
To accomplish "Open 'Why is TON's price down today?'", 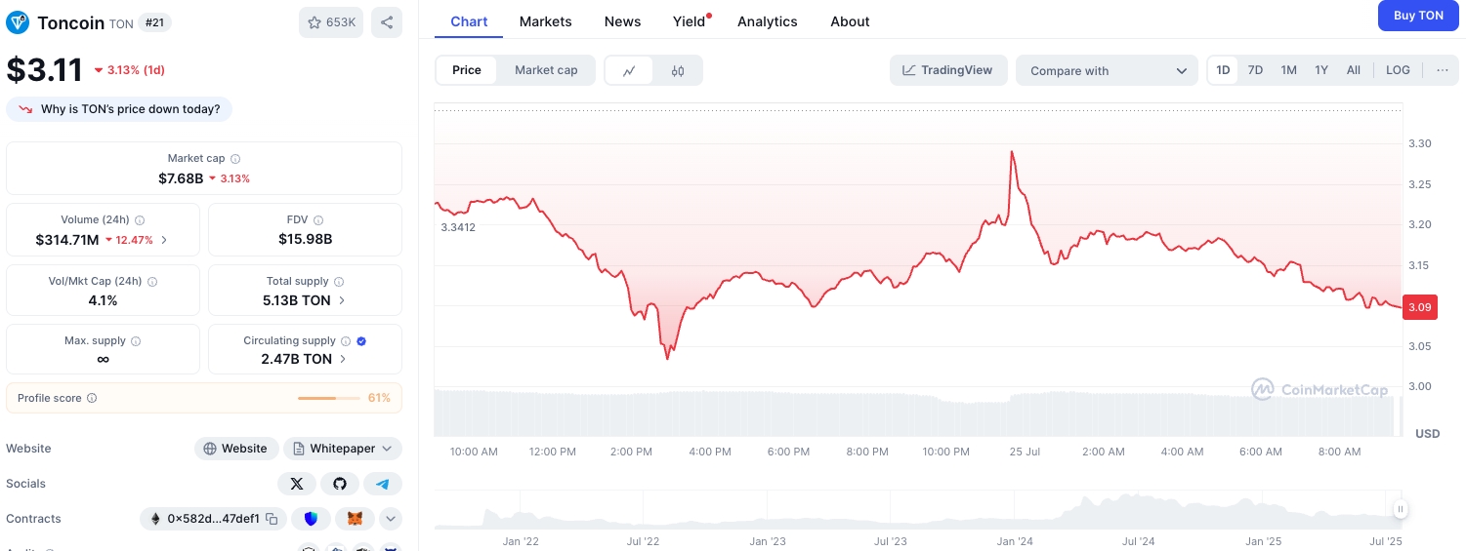I will tap(120, 109).
